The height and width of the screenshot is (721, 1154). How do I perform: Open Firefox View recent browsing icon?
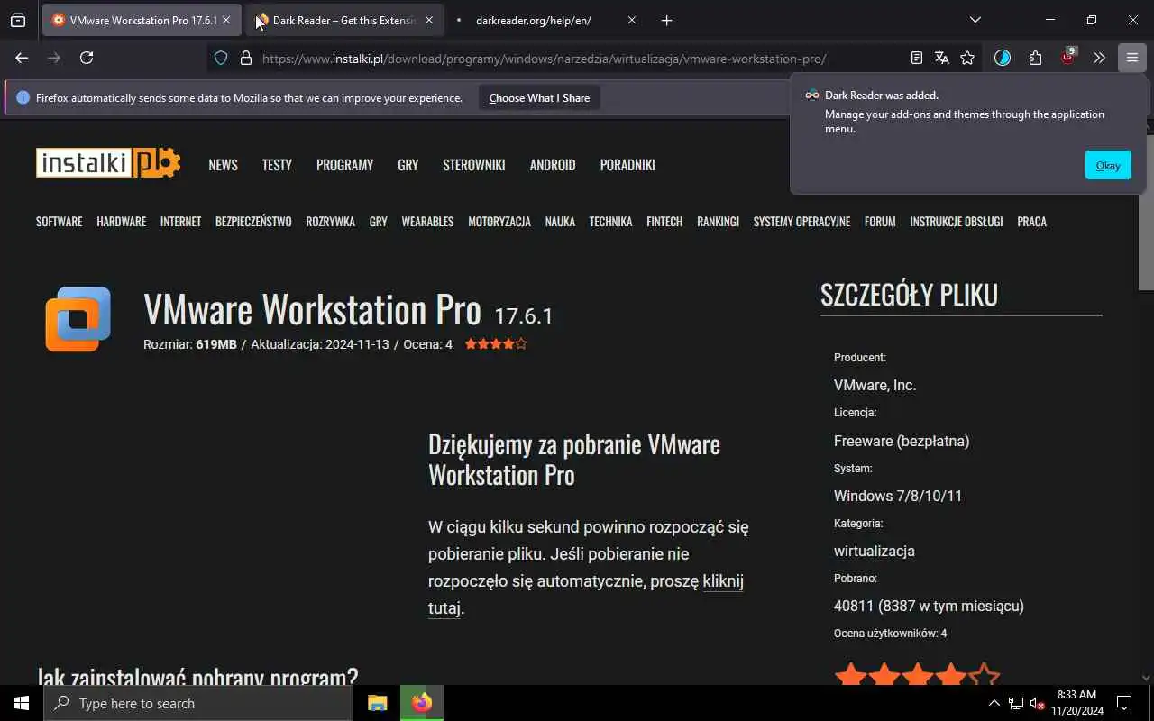click(x=18, y=20)
